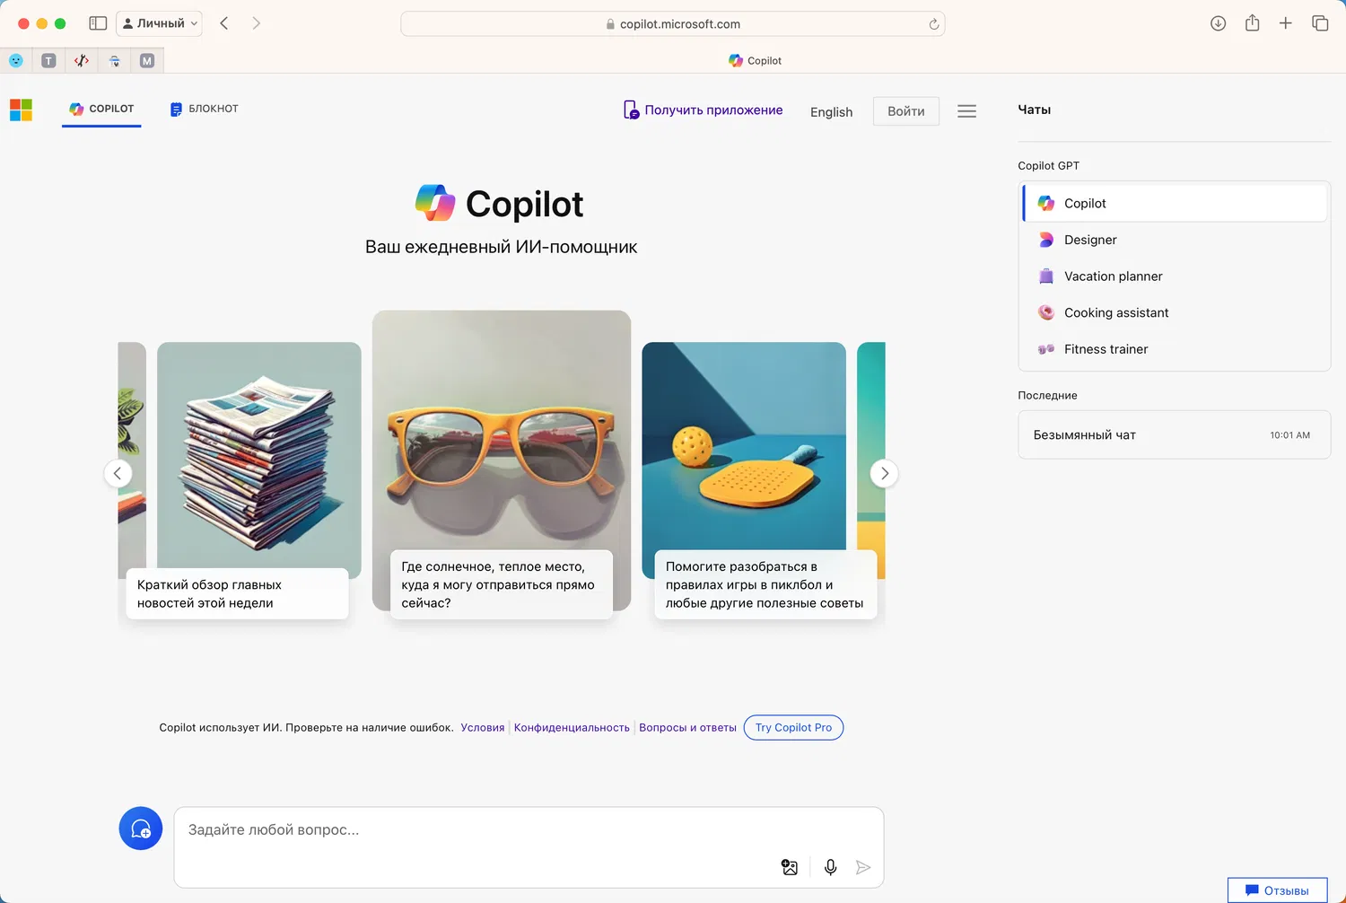Click the 10:01 AM chat timestamp
This screenshot has width=1346, height=903.
click(1290, 435)
